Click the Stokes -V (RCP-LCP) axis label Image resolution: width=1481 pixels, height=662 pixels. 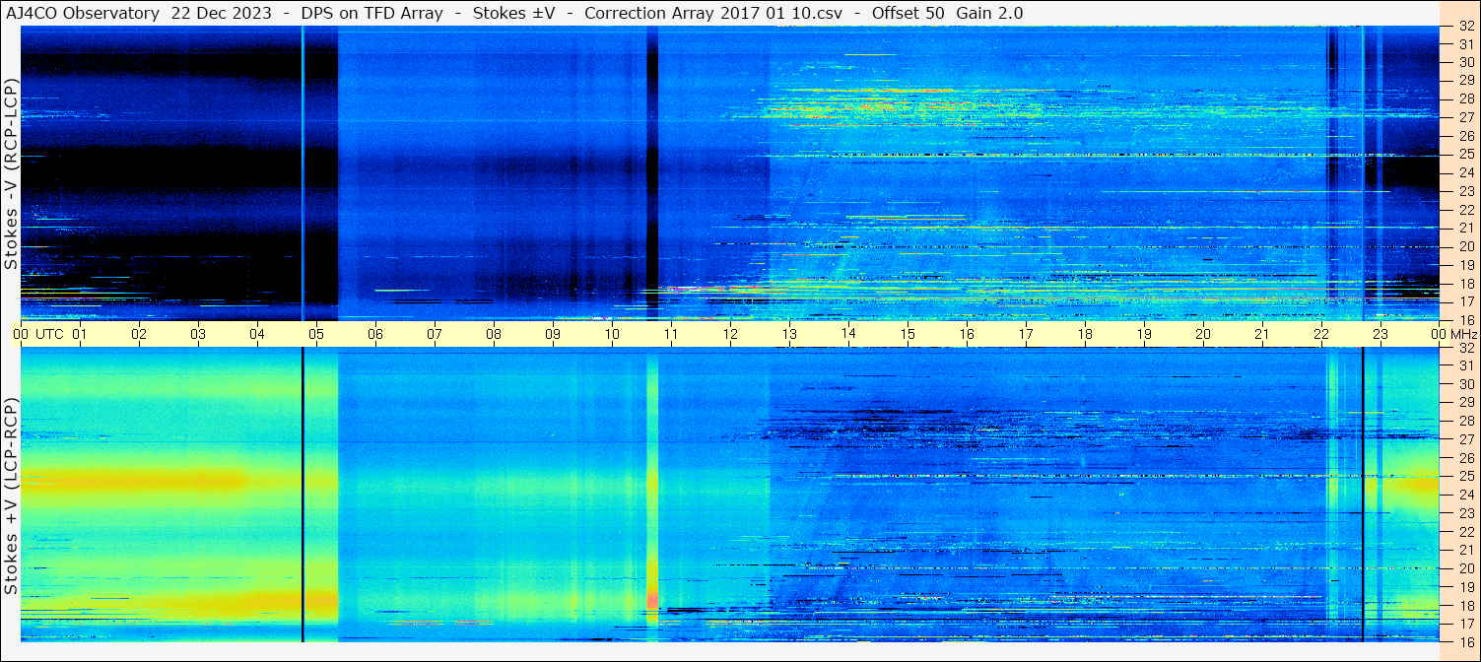click(11, 173)
